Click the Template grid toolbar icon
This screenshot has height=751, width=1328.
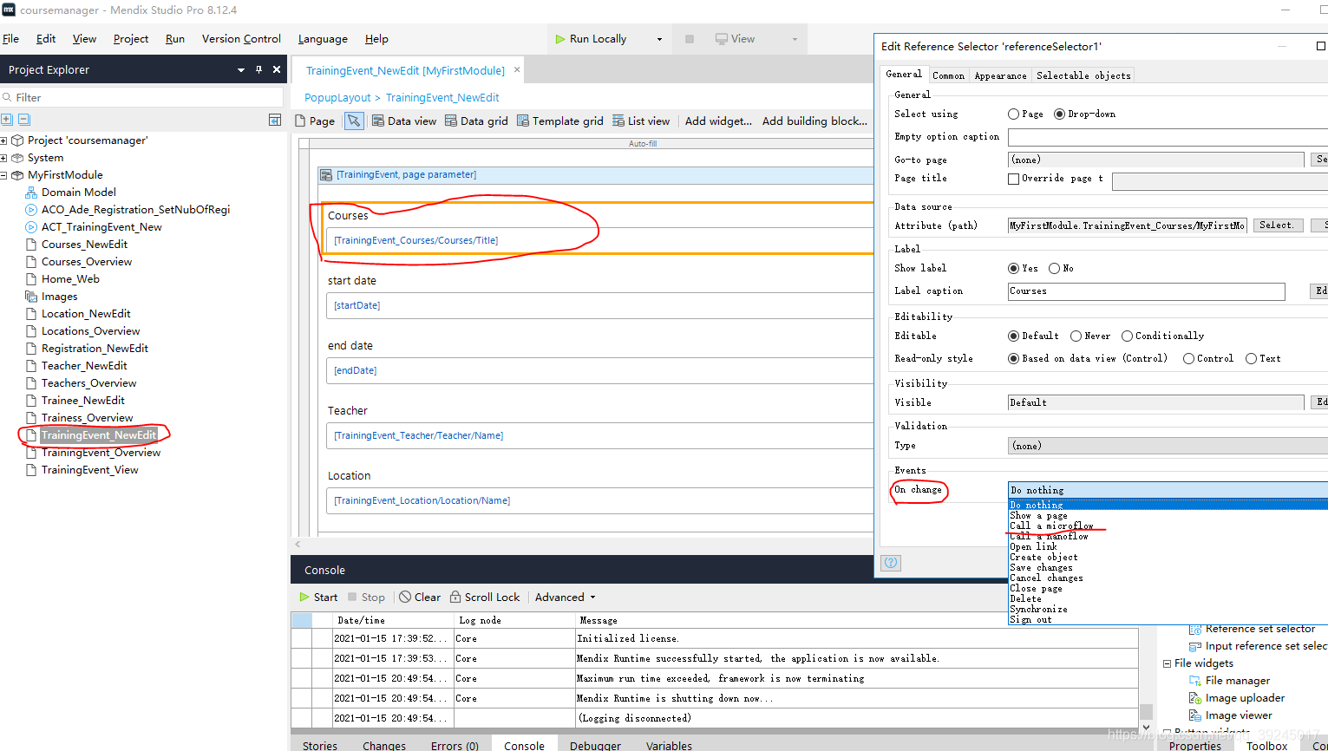click(523, 121)
